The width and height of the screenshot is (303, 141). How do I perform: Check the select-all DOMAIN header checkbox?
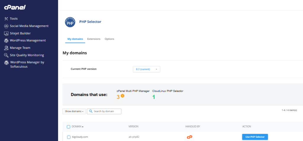[x=69, y=127]
